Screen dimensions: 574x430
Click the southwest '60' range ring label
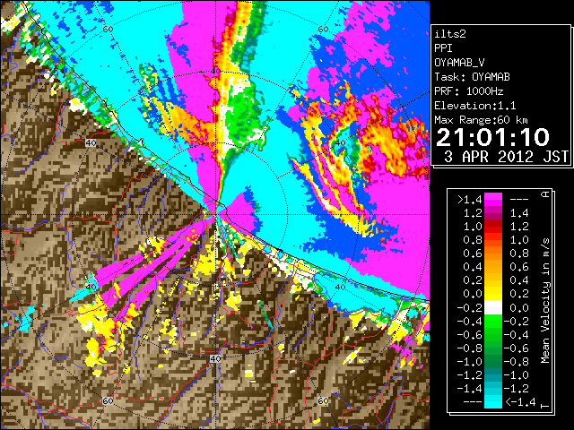tap(108, 401)
